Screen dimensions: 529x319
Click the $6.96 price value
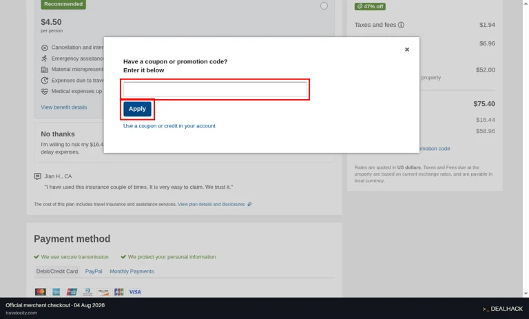[487, 43]
